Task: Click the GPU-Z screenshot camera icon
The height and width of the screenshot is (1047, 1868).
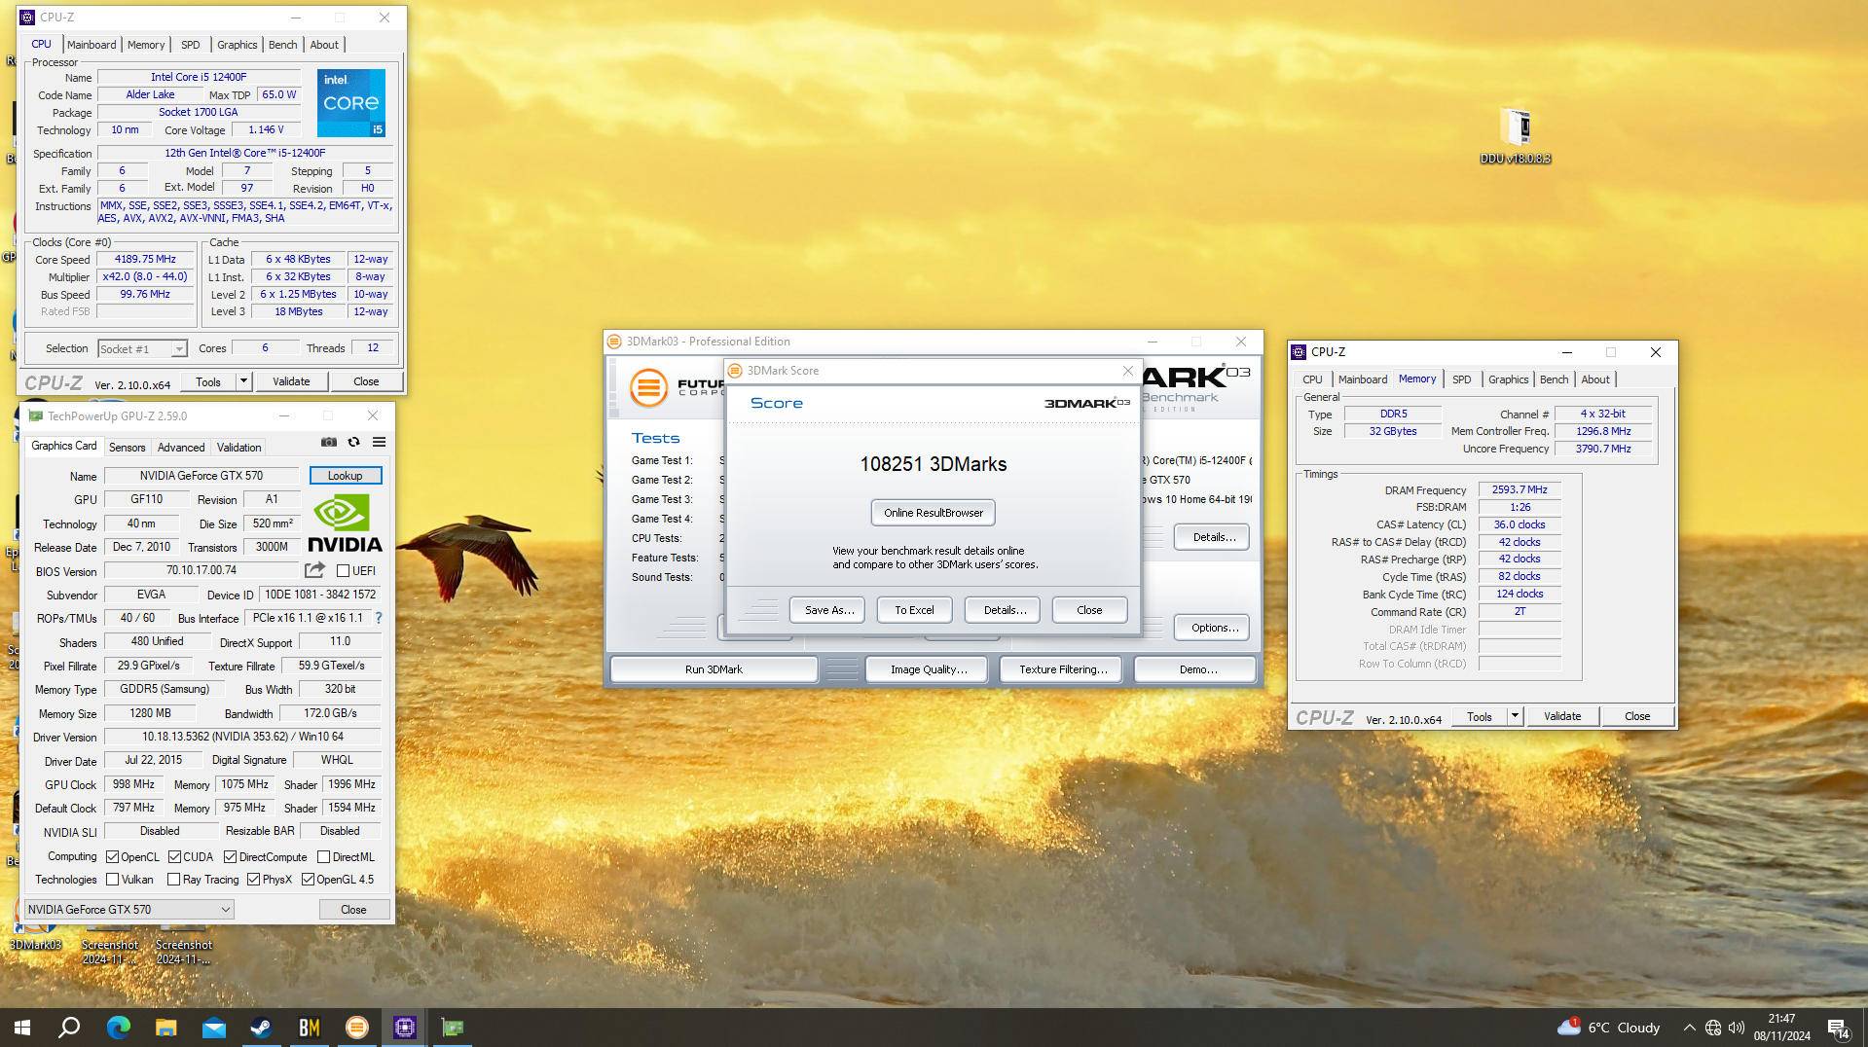Action: 329,442
